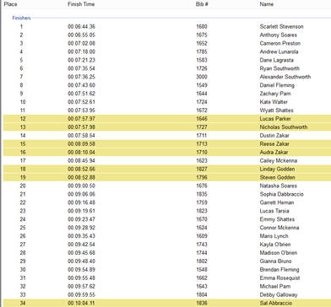
Task: Select the name Kate Walter
Action: pos(274,102)
